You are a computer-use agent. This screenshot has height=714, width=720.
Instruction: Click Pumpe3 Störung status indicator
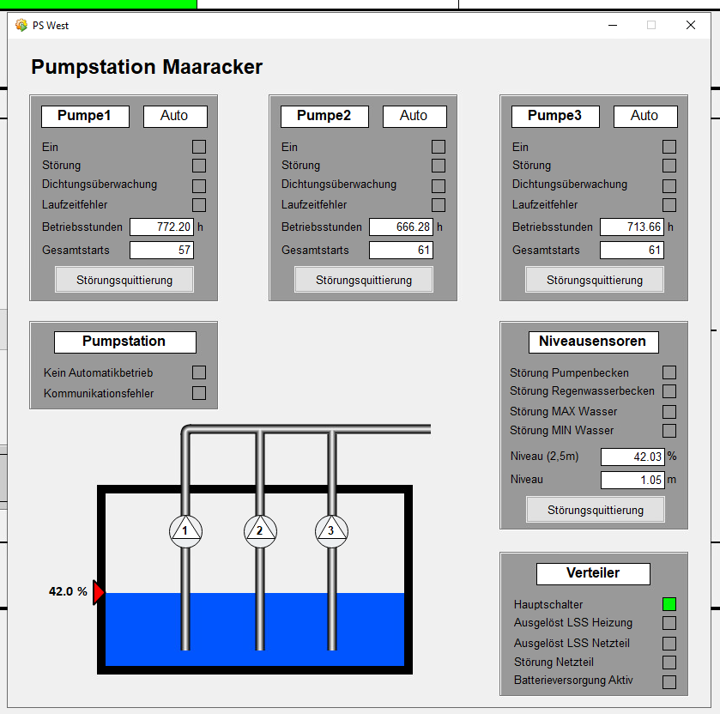(x=669, y=166)
